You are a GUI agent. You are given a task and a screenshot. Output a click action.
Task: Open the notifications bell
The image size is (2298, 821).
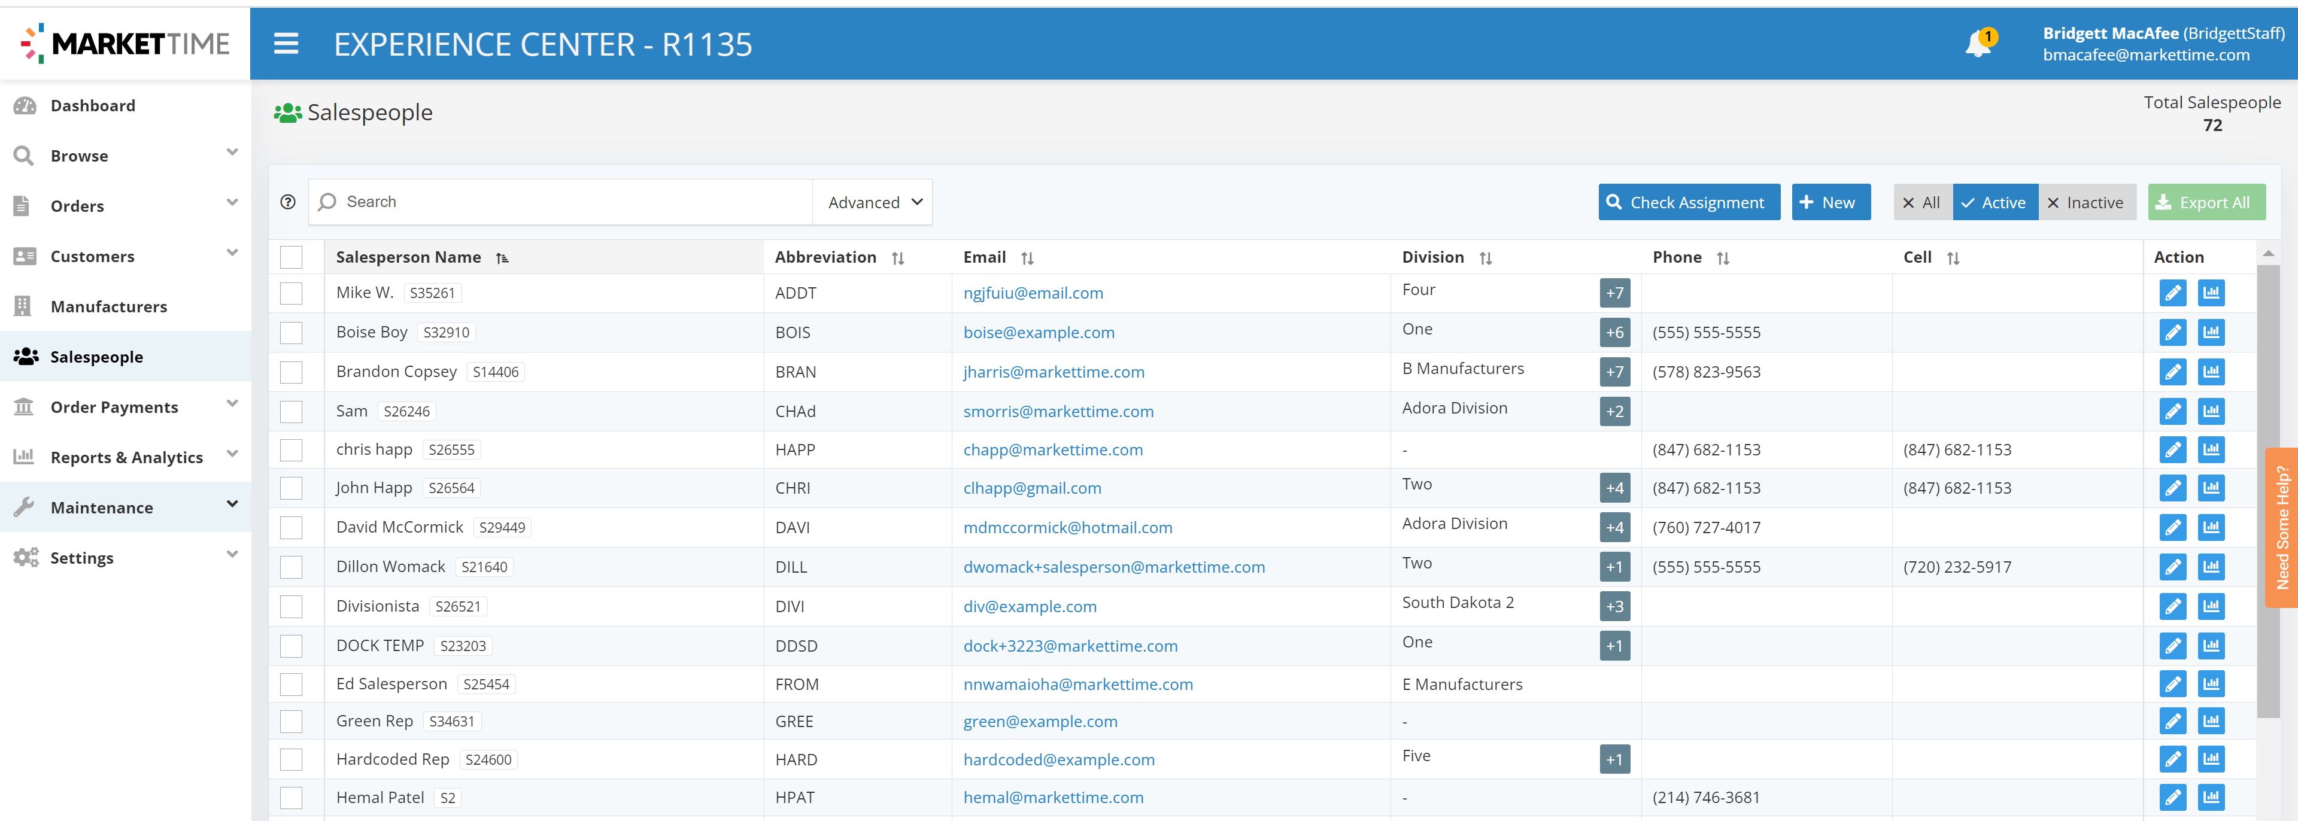coord(1978,44)
